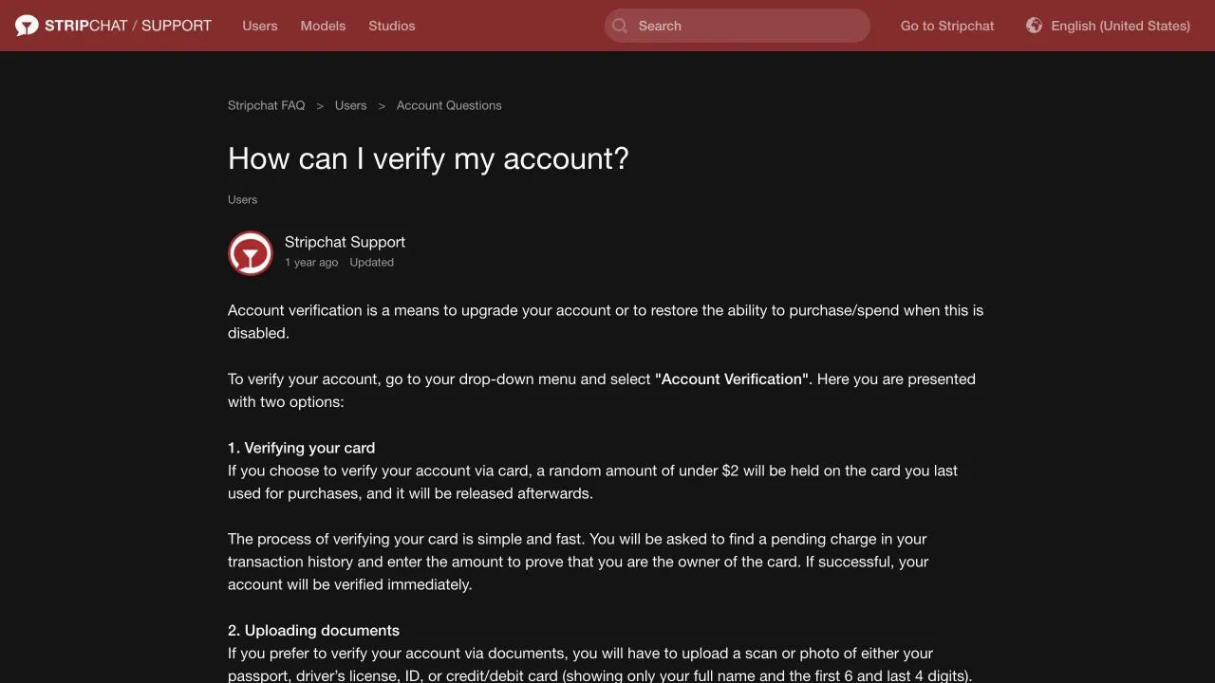The height and width of the screenshot is (683, 1215).
Task: Open the Studios menu item
Action: 392,26
